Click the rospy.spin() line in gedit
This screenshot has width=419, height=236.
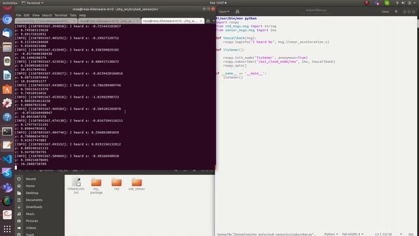tap(235, 66)
